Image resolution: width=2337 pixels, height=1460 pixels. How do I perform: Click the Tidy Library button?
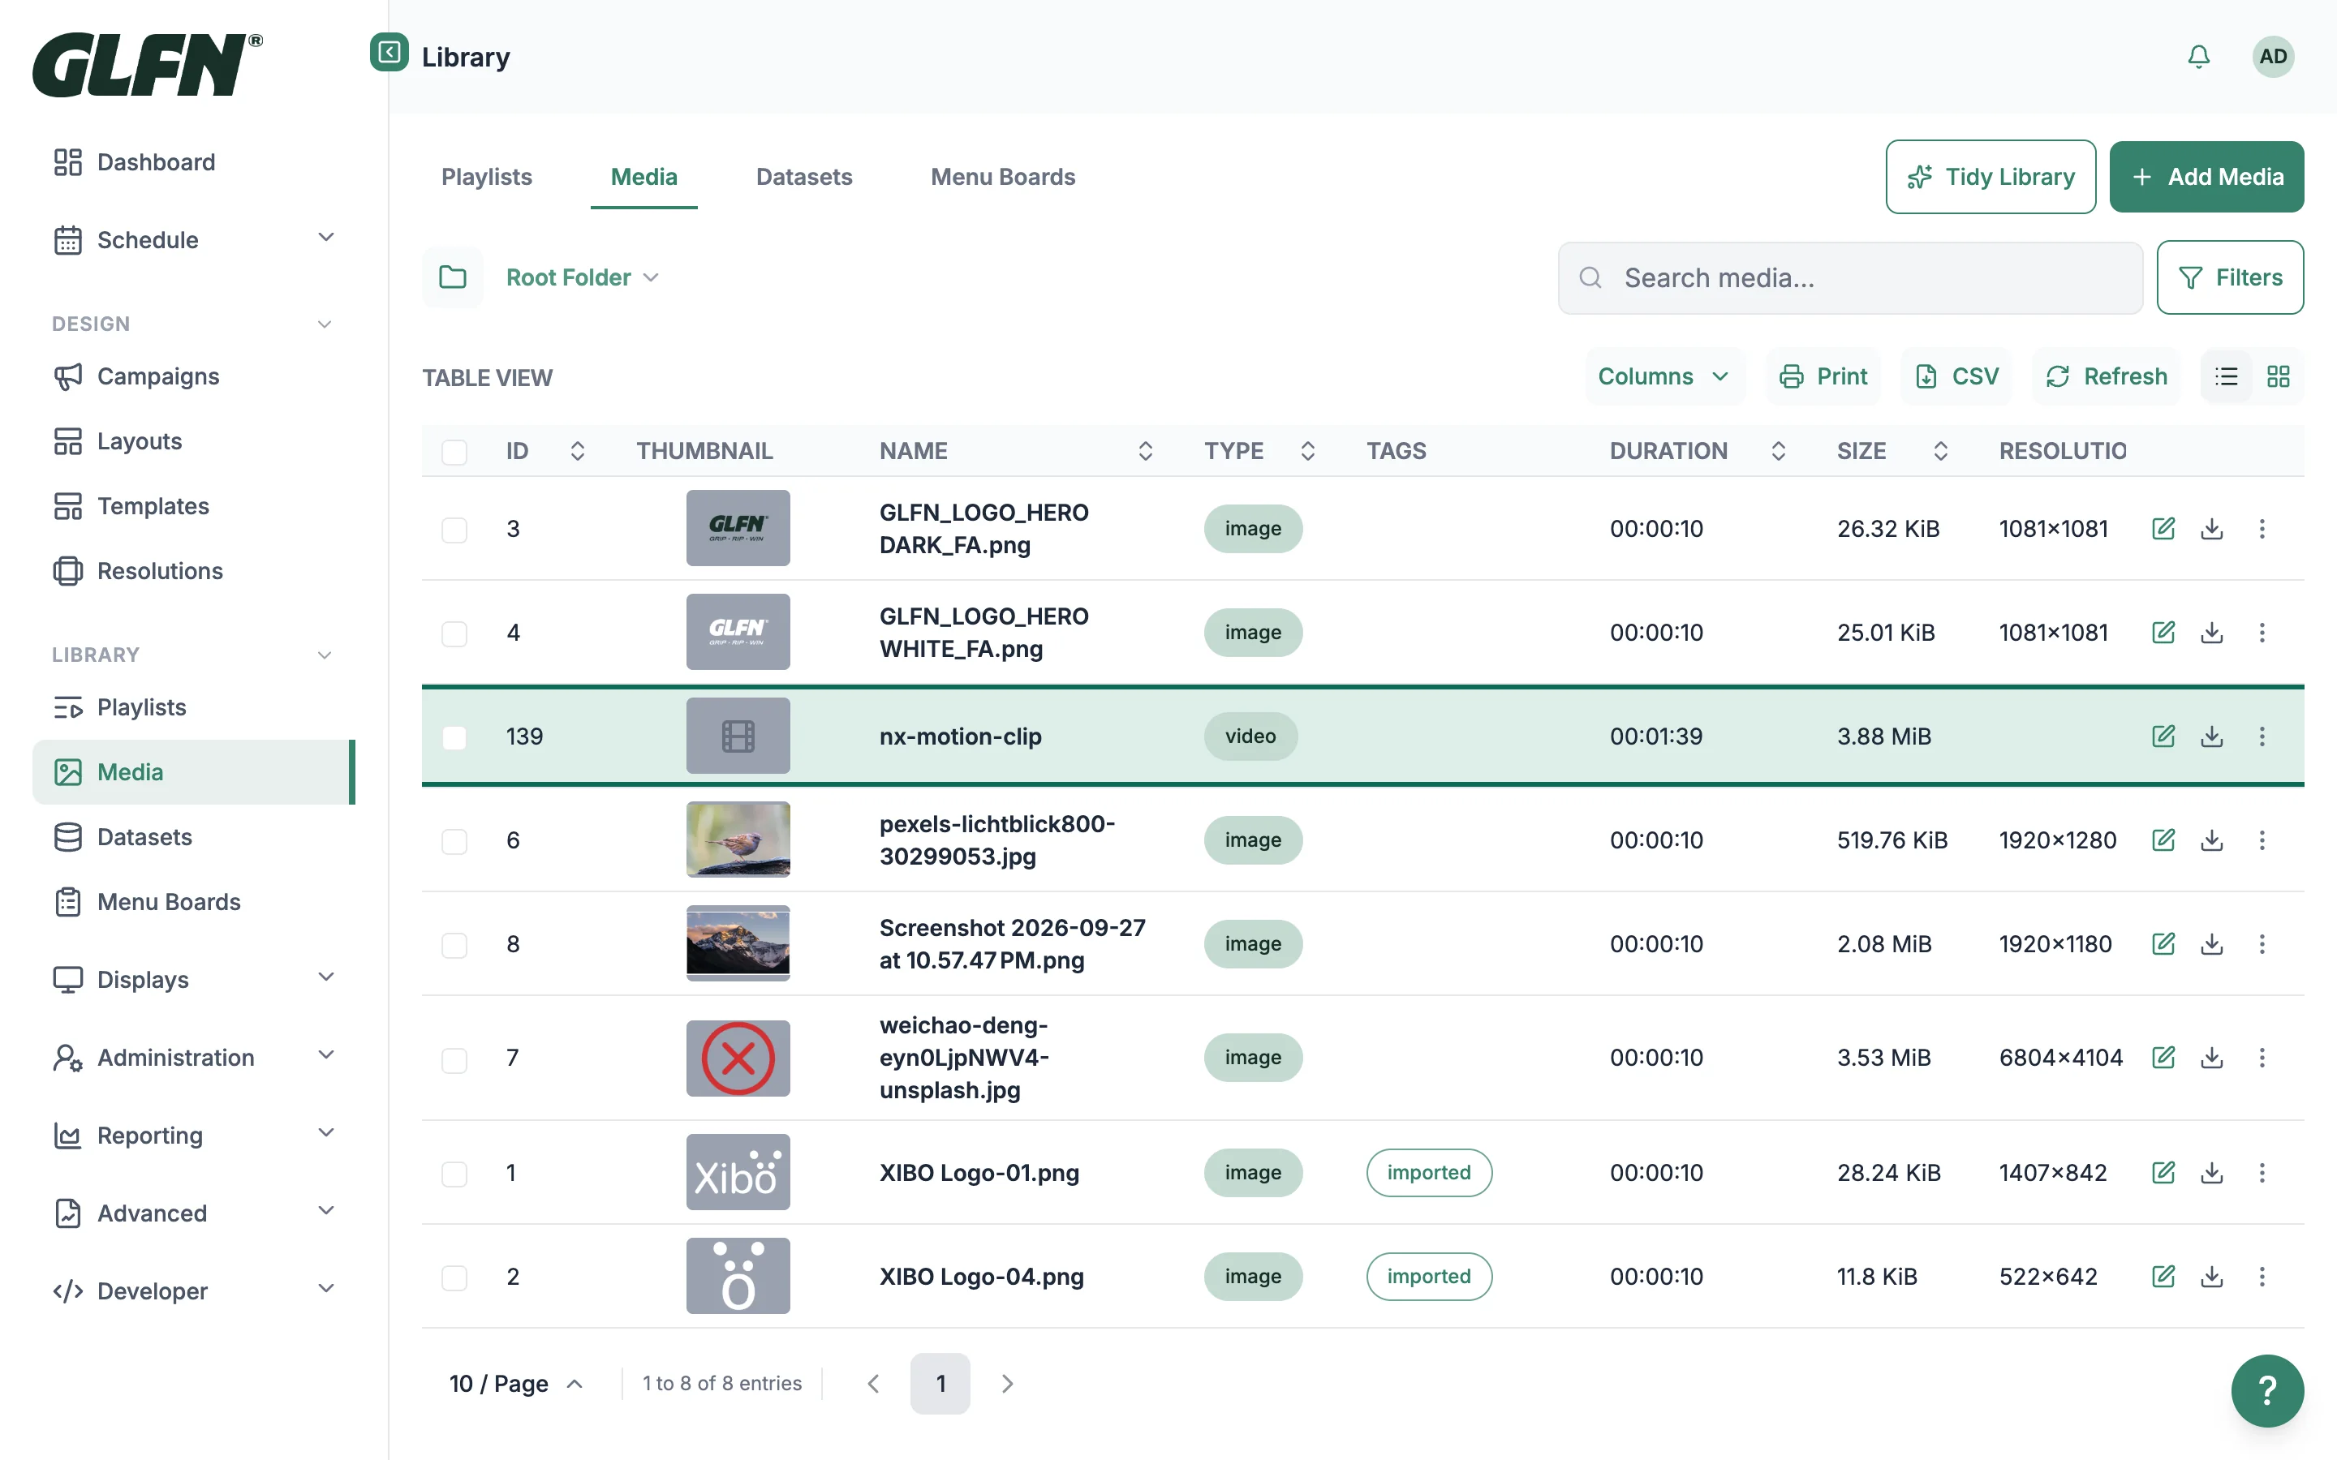coord(1991,177)
